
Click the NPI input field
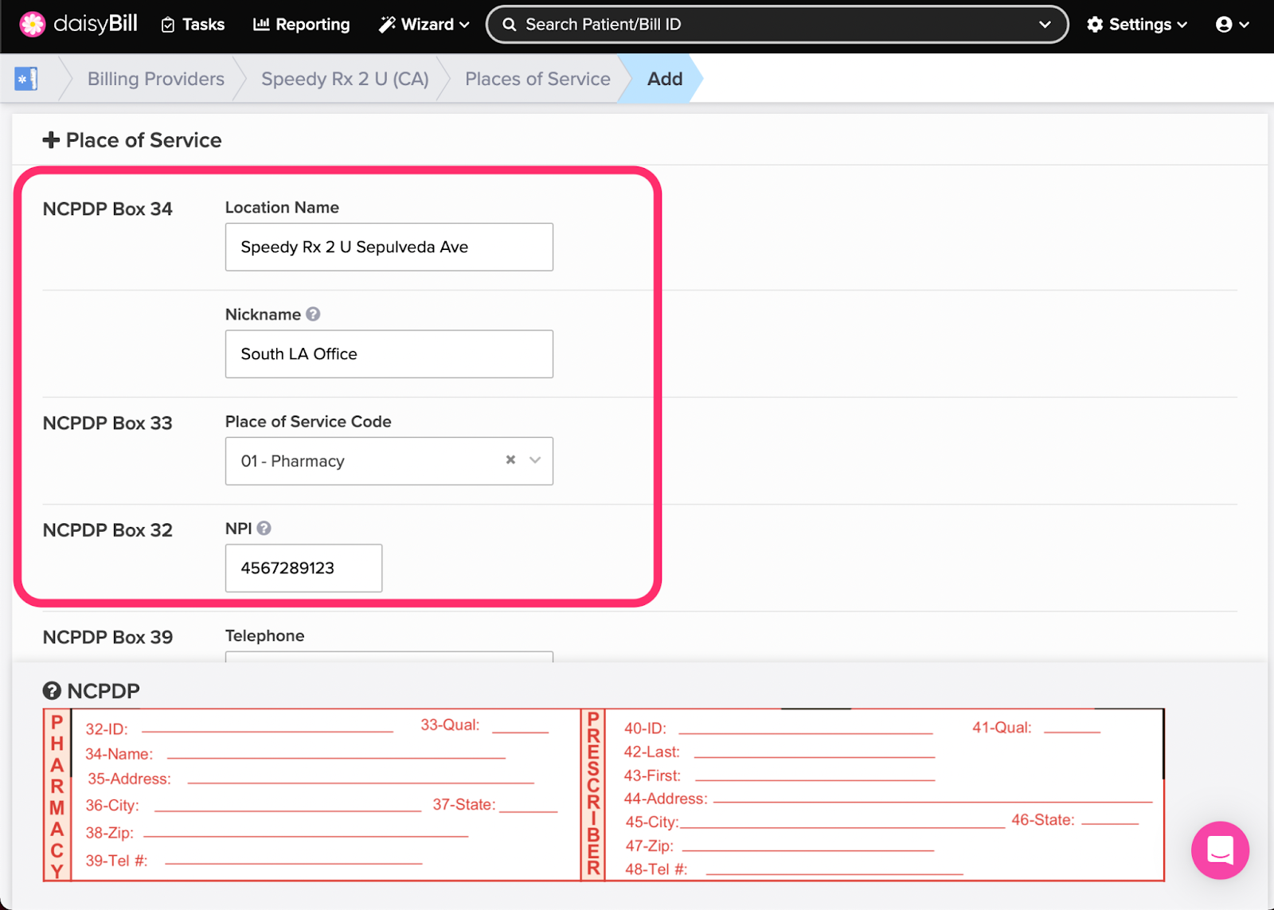click(303, 568)
